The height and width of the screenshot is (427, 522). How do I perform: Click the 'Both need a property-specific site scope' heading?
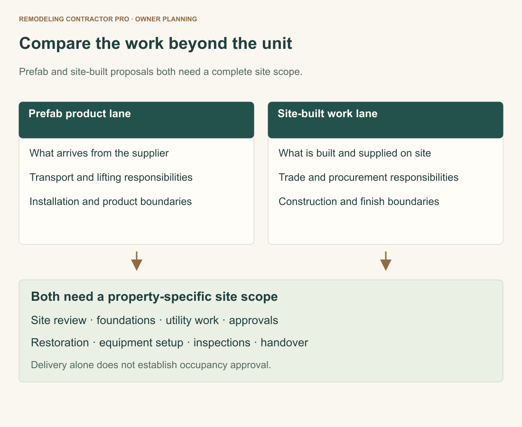154,297
